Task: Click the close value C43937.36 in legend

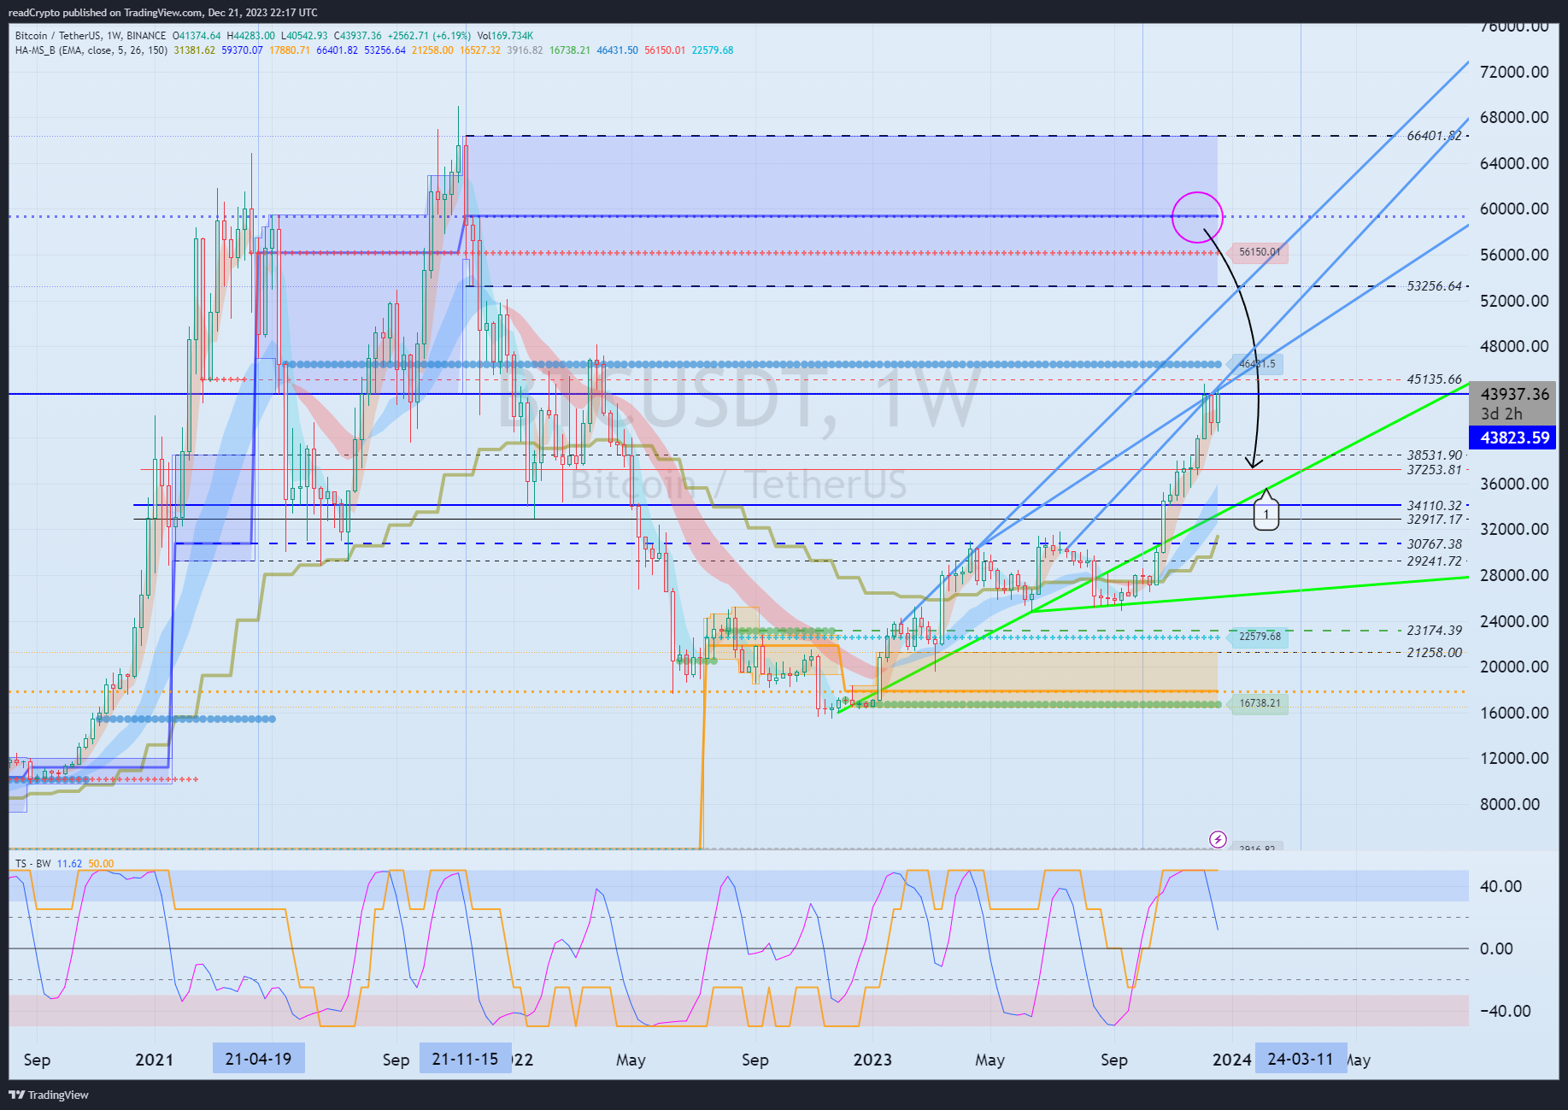Action: pyautogui.click(x=358, y=36)
